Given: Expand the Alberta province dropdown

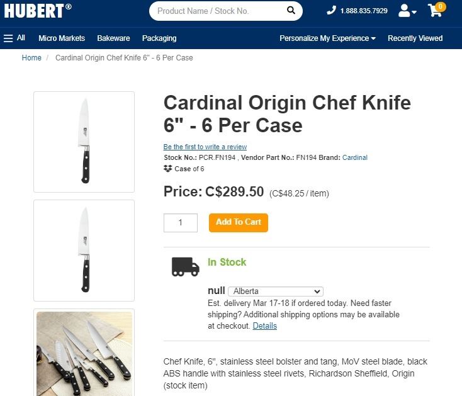Looking at the screenshot, I should pyautogui.click(x=275, y=291).
